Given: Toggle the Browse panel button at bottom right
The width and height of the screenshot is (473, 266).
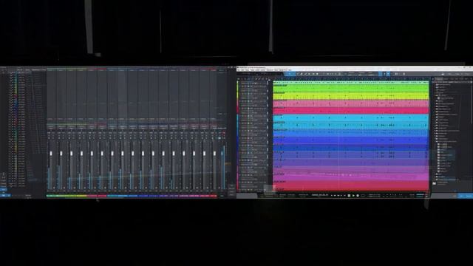Looking at the screenshot, I should [469, 196].
